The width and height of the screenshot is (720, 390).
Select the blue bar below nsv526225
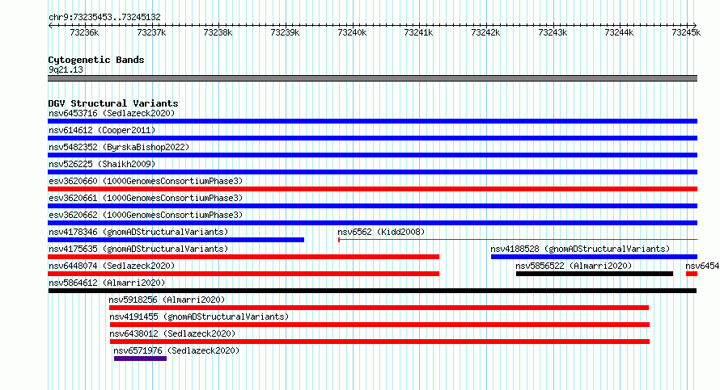click(372, 172)
